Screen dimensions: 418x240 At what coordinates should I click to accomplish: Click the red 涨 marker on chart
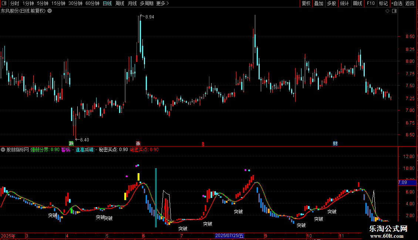138,143
